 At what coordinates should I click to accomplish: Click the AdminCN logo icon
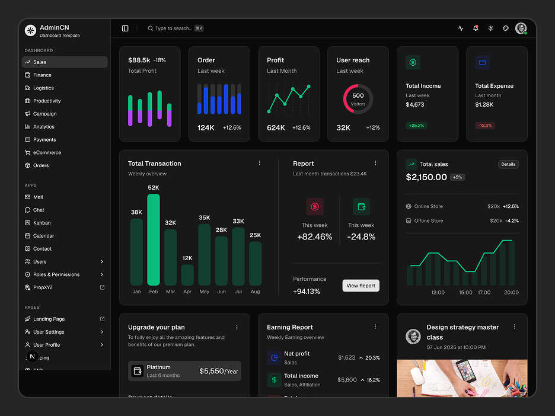30,30
